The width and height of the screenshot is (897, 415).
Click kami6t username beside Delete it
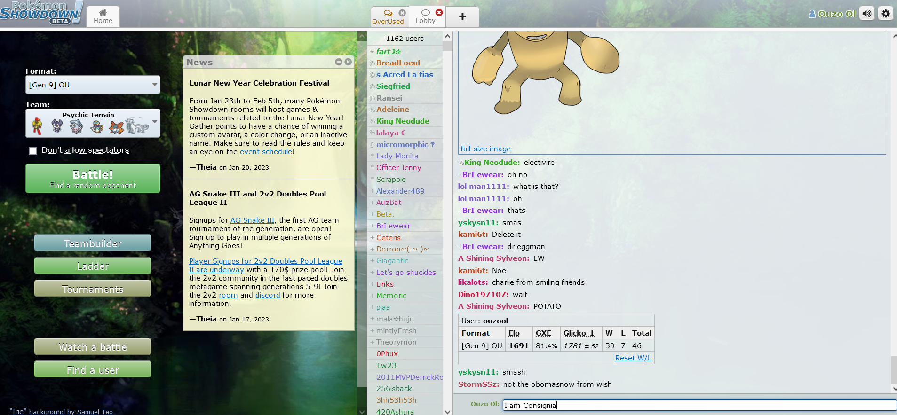click(x=473, y=235)
